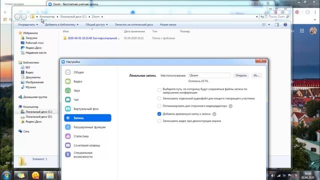Click Локальный диск (C:) in address bar
The height and width of the screenshot is (180, 320).
tap(73, 16)
